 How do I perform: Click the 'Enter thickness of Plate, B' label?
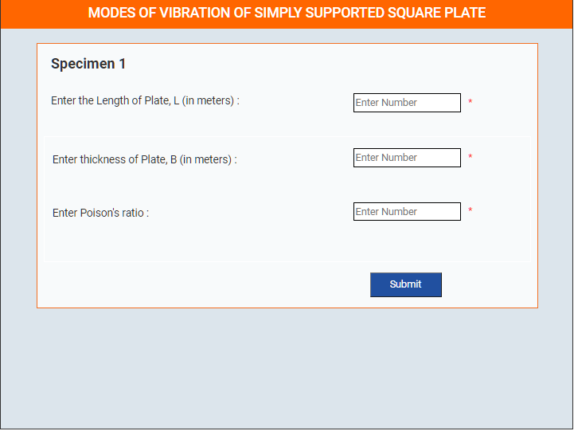pyautogui.click(x=145, y=159)
